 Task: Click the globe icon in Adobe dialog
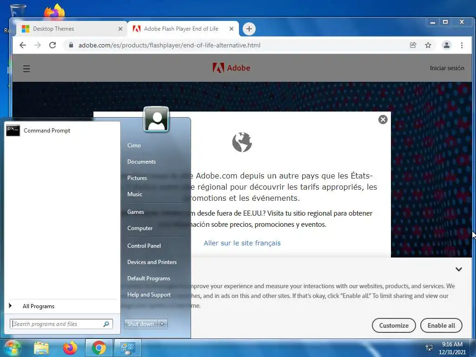[x=242, y=142]
